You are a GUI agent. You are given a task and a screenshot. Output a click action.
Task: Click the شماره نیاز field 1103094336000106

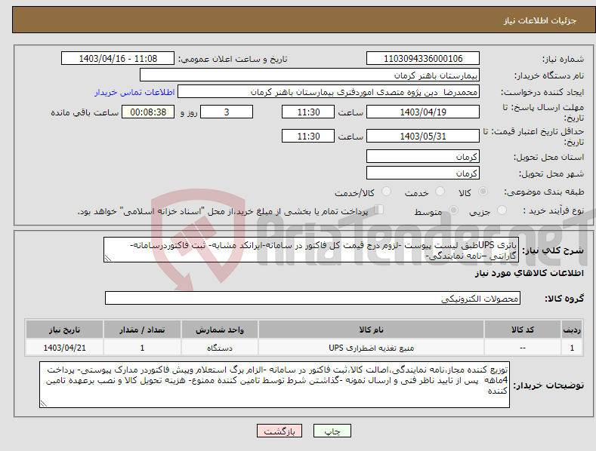tap(423, 59)
